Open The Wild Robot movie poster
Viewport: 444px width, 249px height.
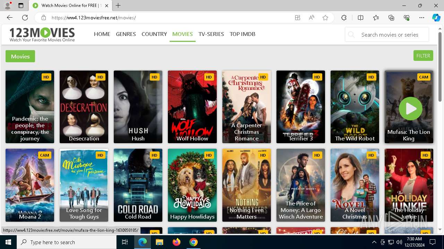[355, 107]
